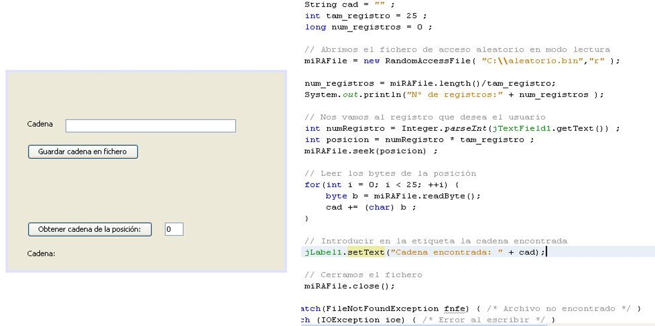The image size is (655, 326).
Task: Click the System.out.println code line
Action: click(x=454, y=94)
